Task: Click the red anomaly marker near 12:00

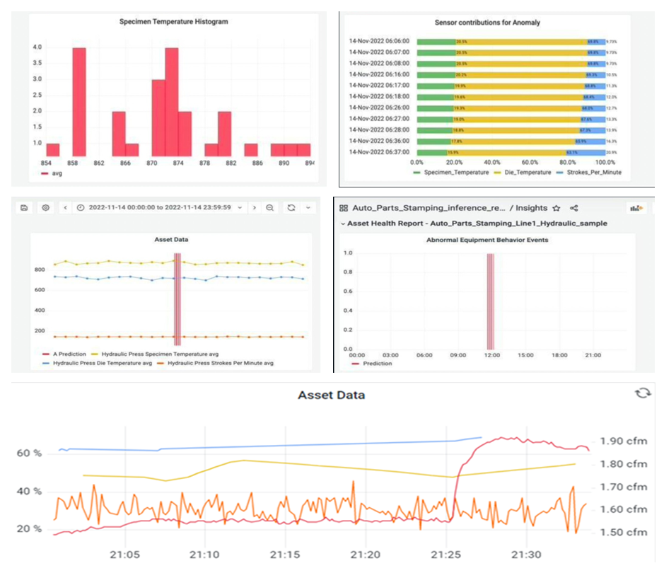Action: coord(489,301)
